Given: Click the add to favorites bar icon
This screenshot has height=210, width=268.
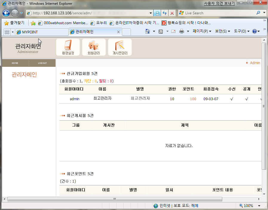Looking at the screenshot, I should [x=33, y=23].
